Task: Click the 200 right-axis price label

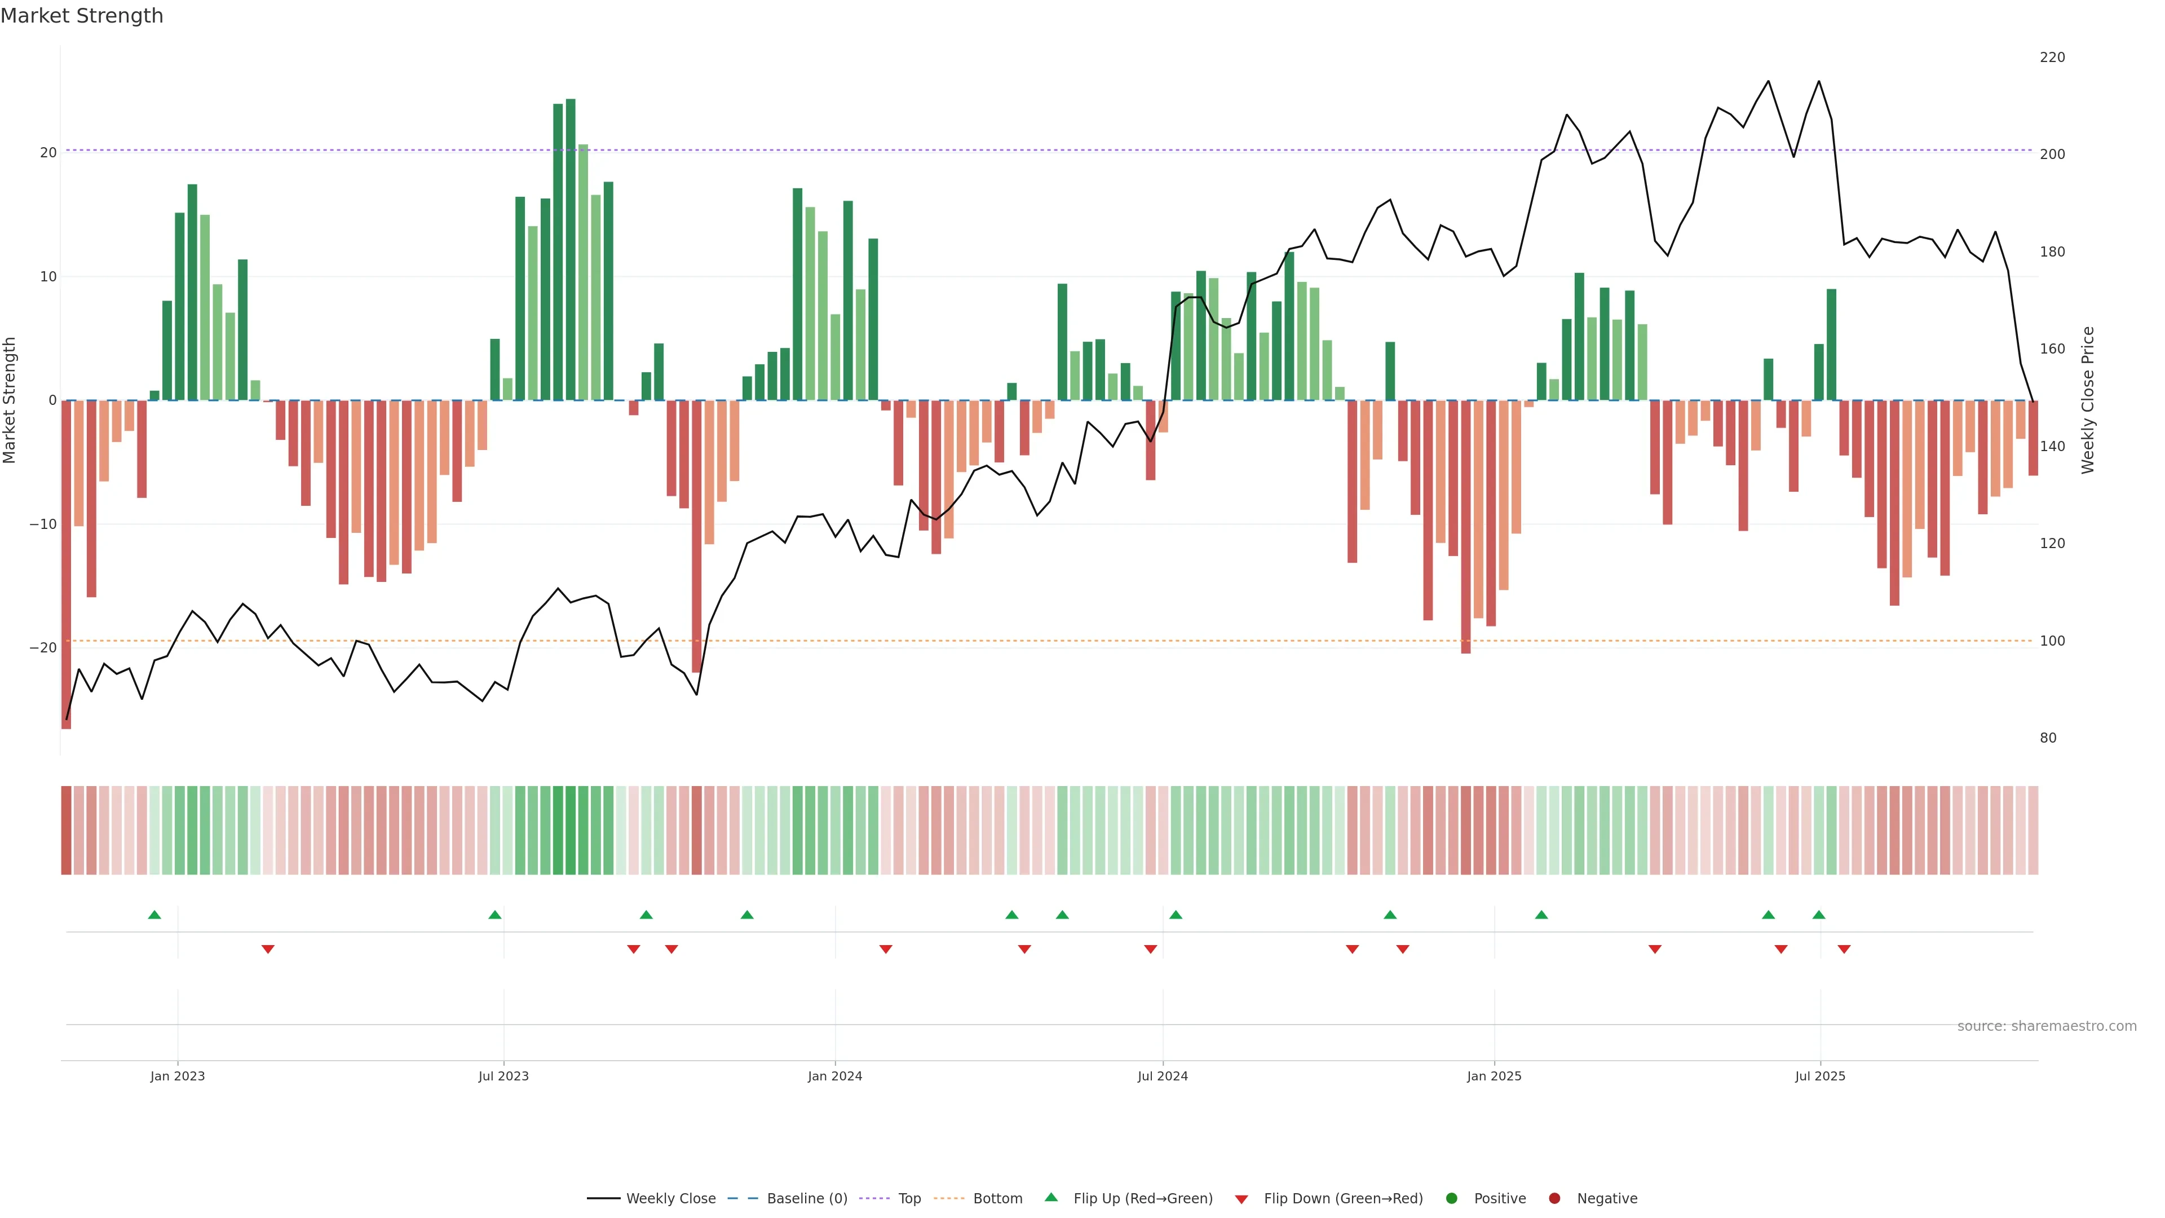Action: coord(2052,155)
